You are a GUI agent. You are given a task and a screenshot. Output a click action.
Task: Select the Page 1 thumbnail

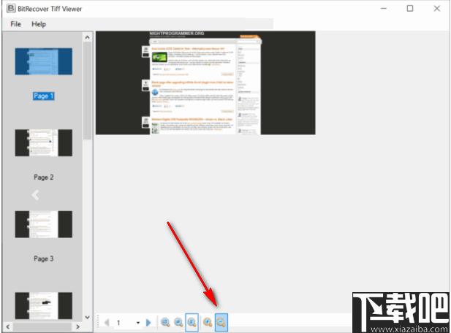pos(43,61)
